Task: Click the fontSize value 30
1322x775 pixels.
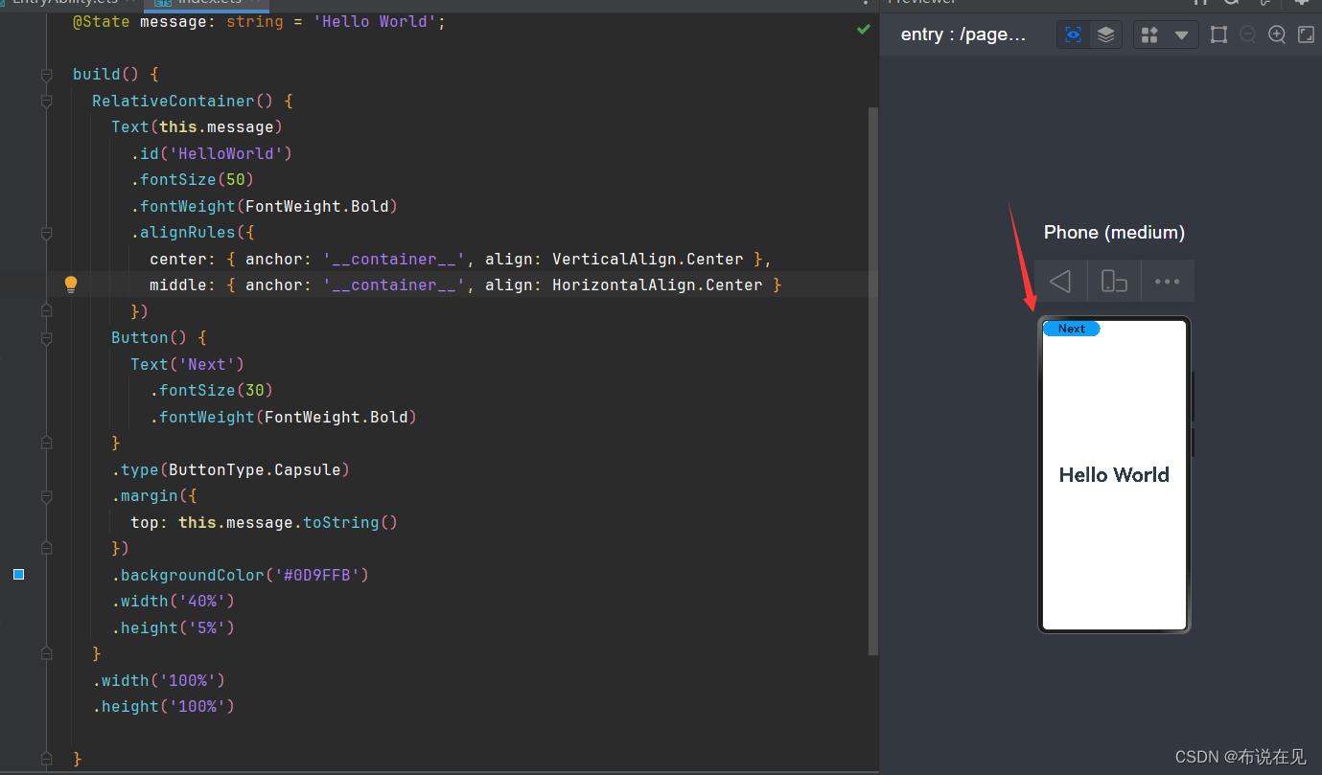Action: coord(255,390)
